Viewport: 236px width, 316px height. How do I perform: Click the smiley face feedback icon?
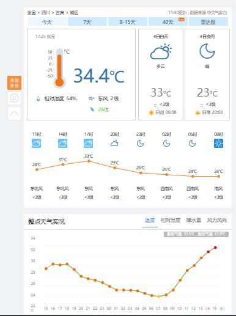click(x=14, y=98)
